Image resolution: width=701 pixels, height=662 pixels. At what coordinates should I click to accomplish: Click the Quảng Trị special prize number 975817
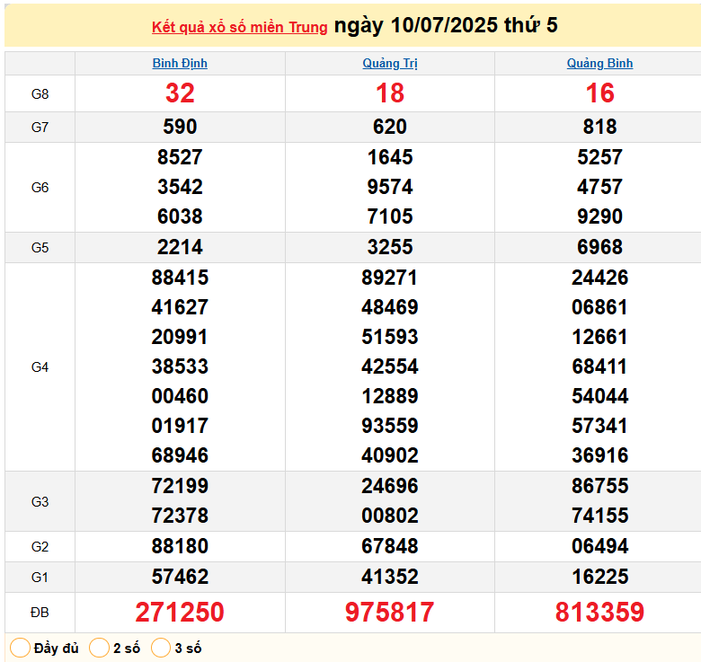[x=390, y=613]
